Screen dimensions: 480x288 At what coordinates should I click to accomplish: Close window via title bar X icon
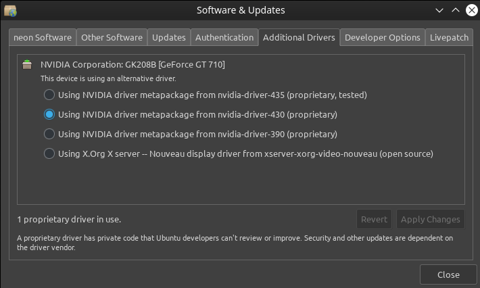[x=472, y=10]
